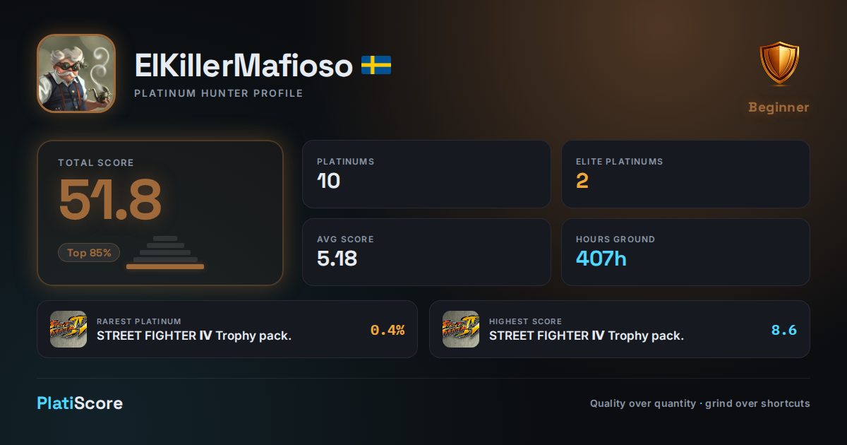Click the 8.6 highest score value
This screenshot has width=847, height=445.
tap(784, 330)
